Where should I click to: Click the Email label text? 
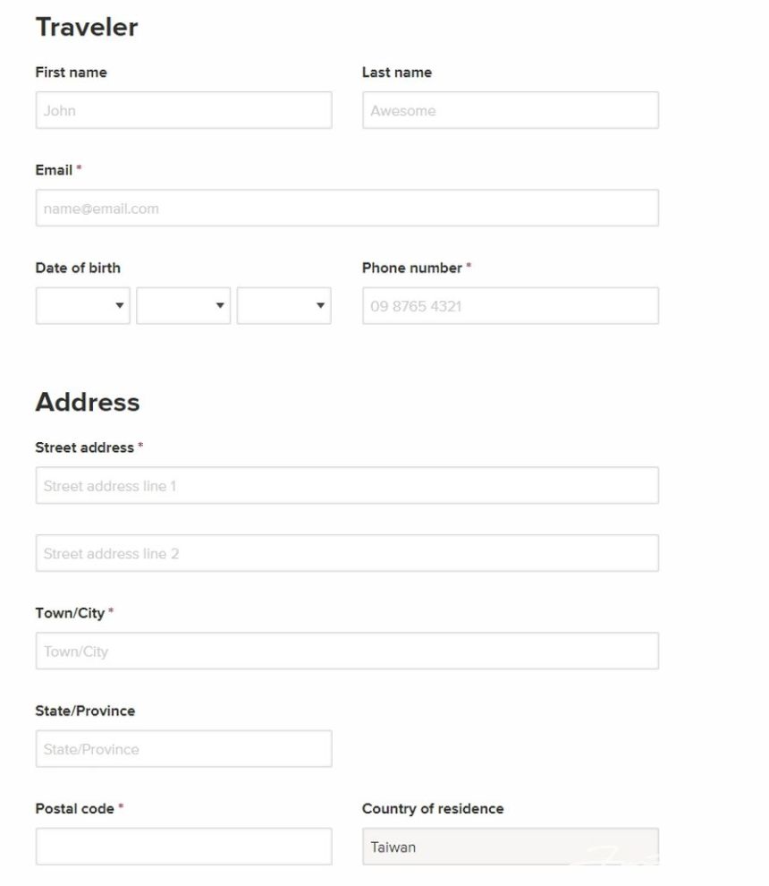tap(54, 170)
